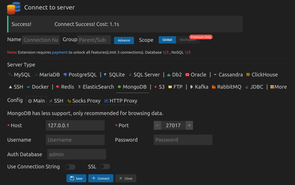Increment the Port number
The height and width of the screenshot is (185, 295).
point(189,125)
